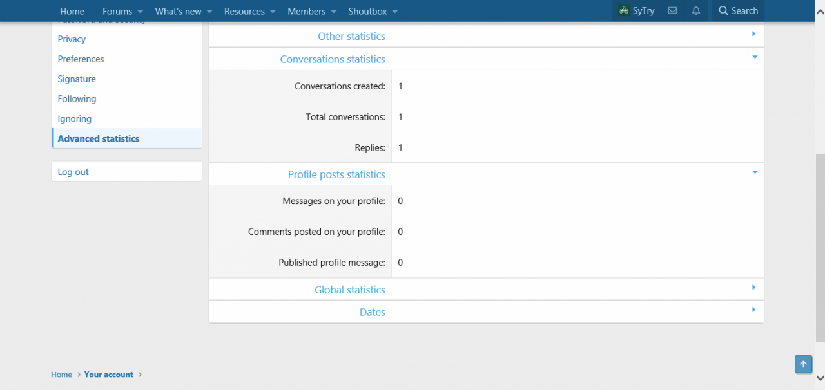Expand the Other statistics section
Screen dimensions: 825x390
click(753, 34)
